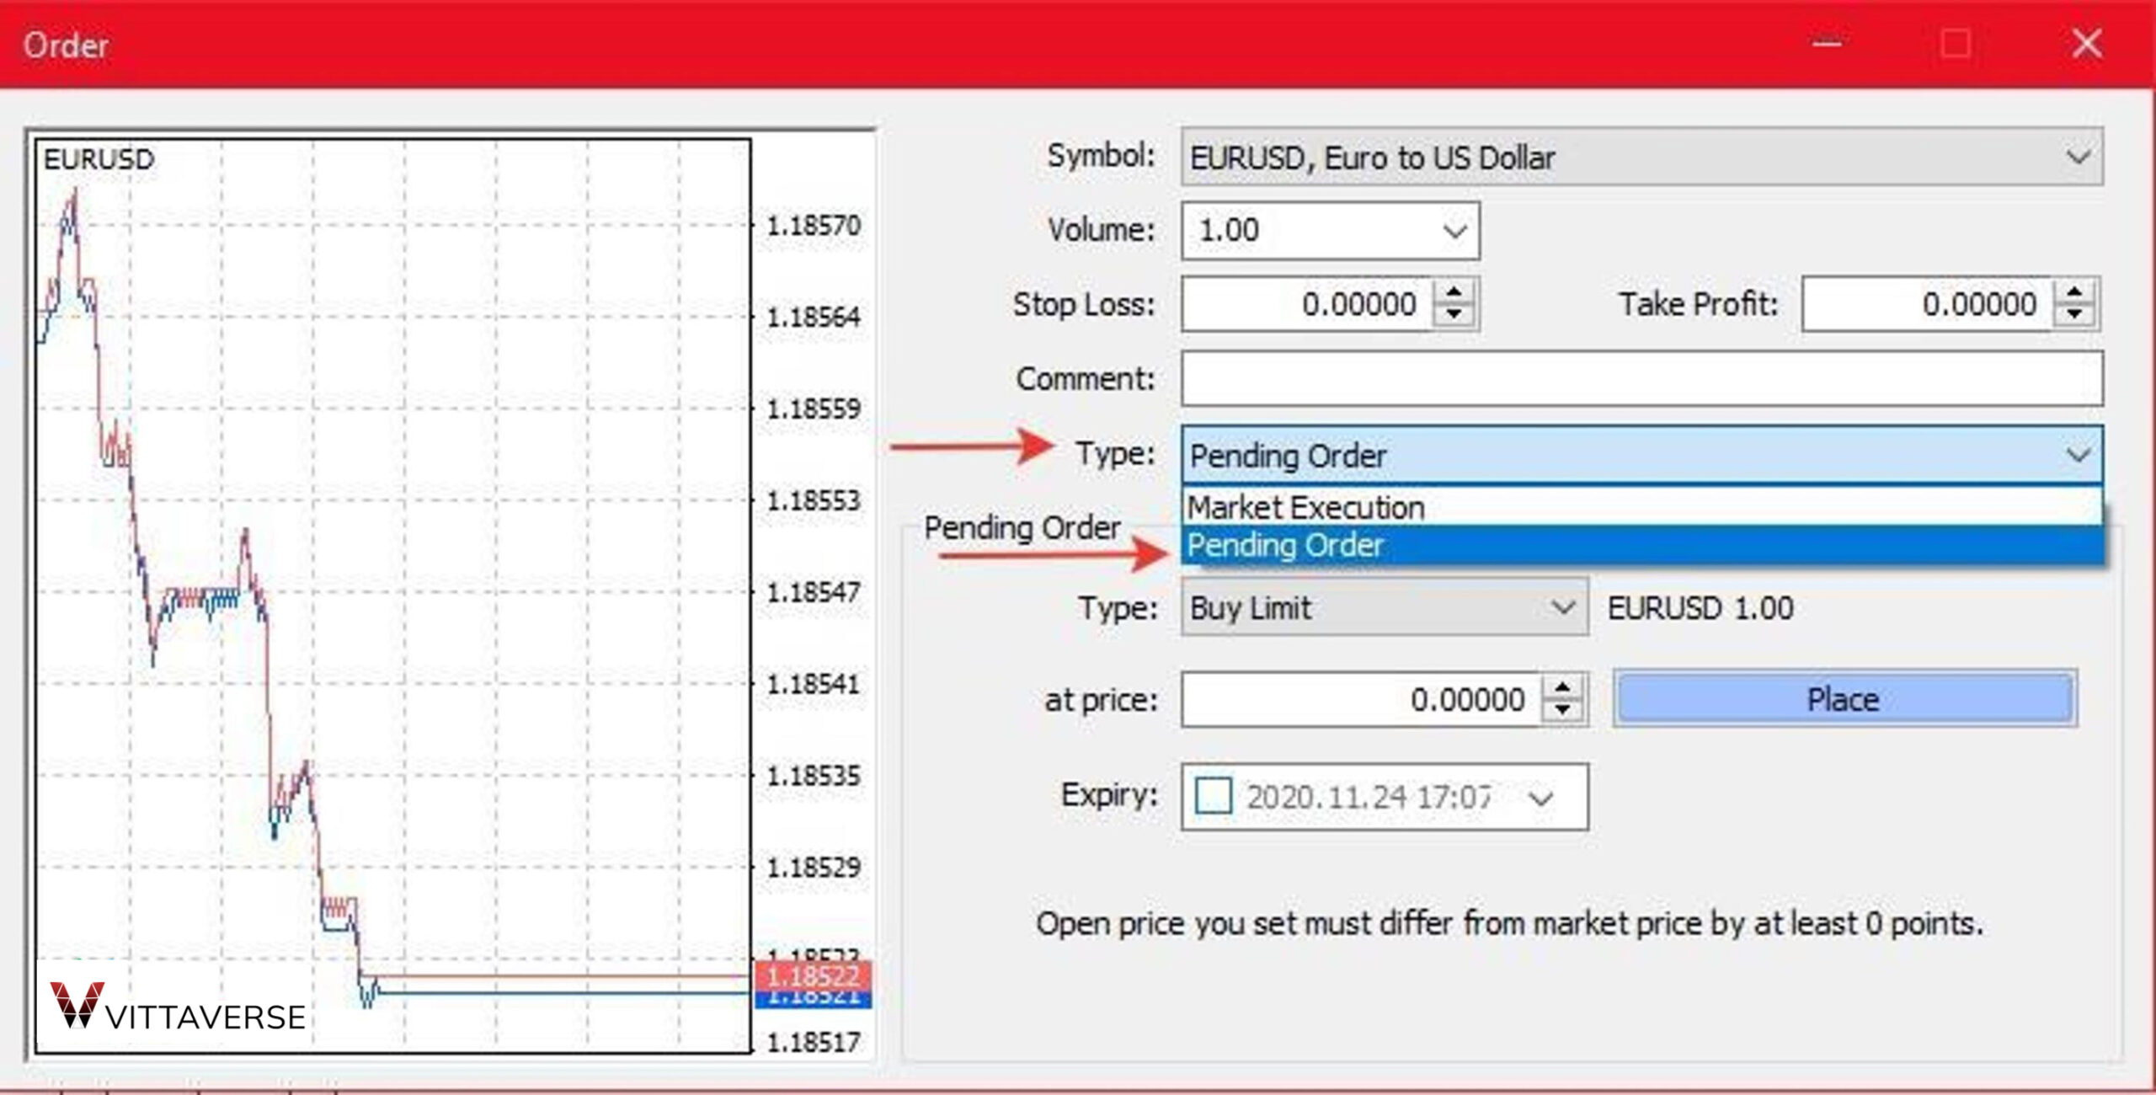Maximize the Order window

click(1956, 43)
